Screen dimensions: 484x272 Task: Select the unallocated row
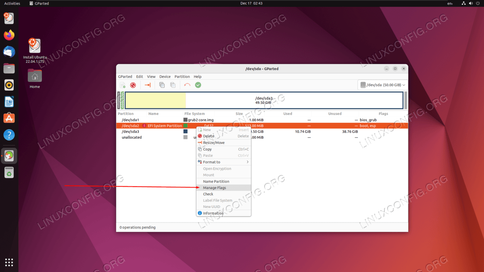262,137
